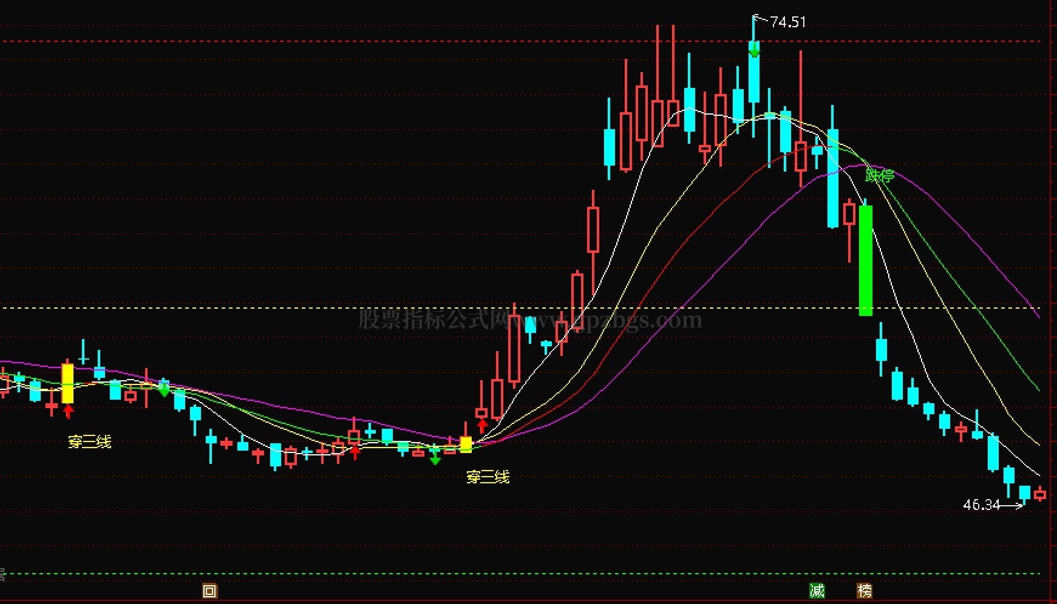The width and height of the screenshot is (1057, 604).
Task: Select the yellow candle where the rally begins
Action: (466, 445)
